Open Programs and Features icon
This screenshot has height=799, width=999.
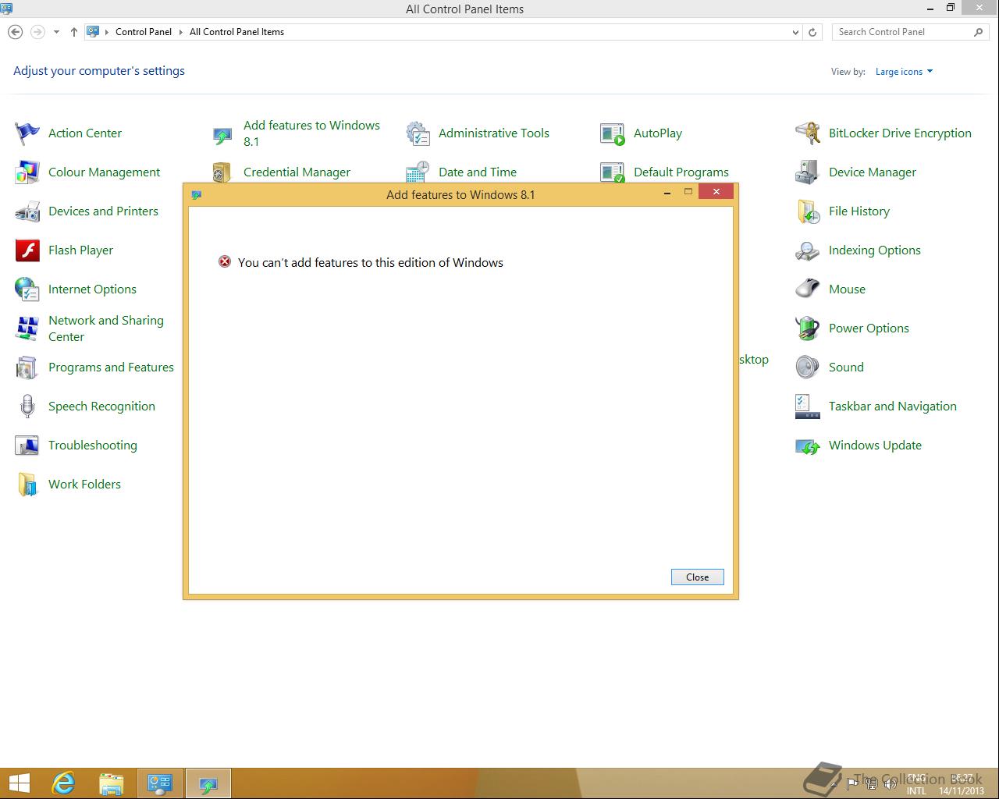tap(27, 368)
